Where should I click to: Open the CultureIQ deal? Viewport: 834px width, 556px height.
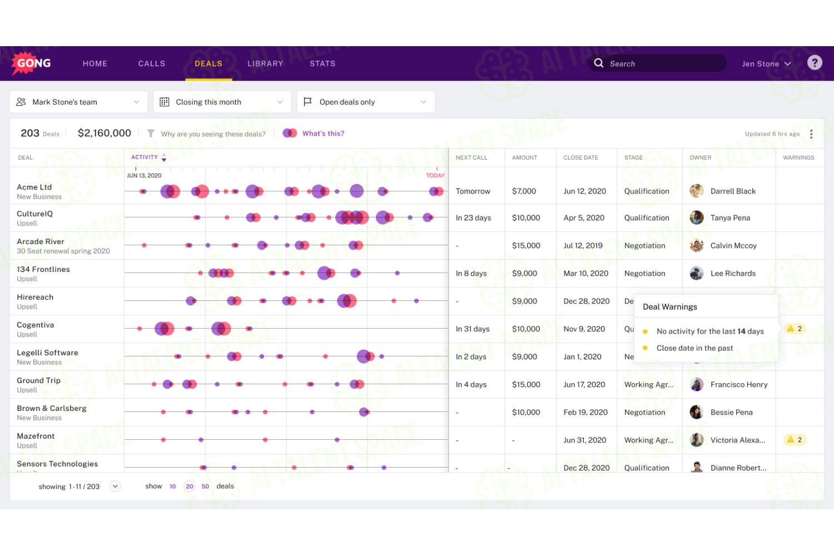pyautogui.click(x=34, y=214)
